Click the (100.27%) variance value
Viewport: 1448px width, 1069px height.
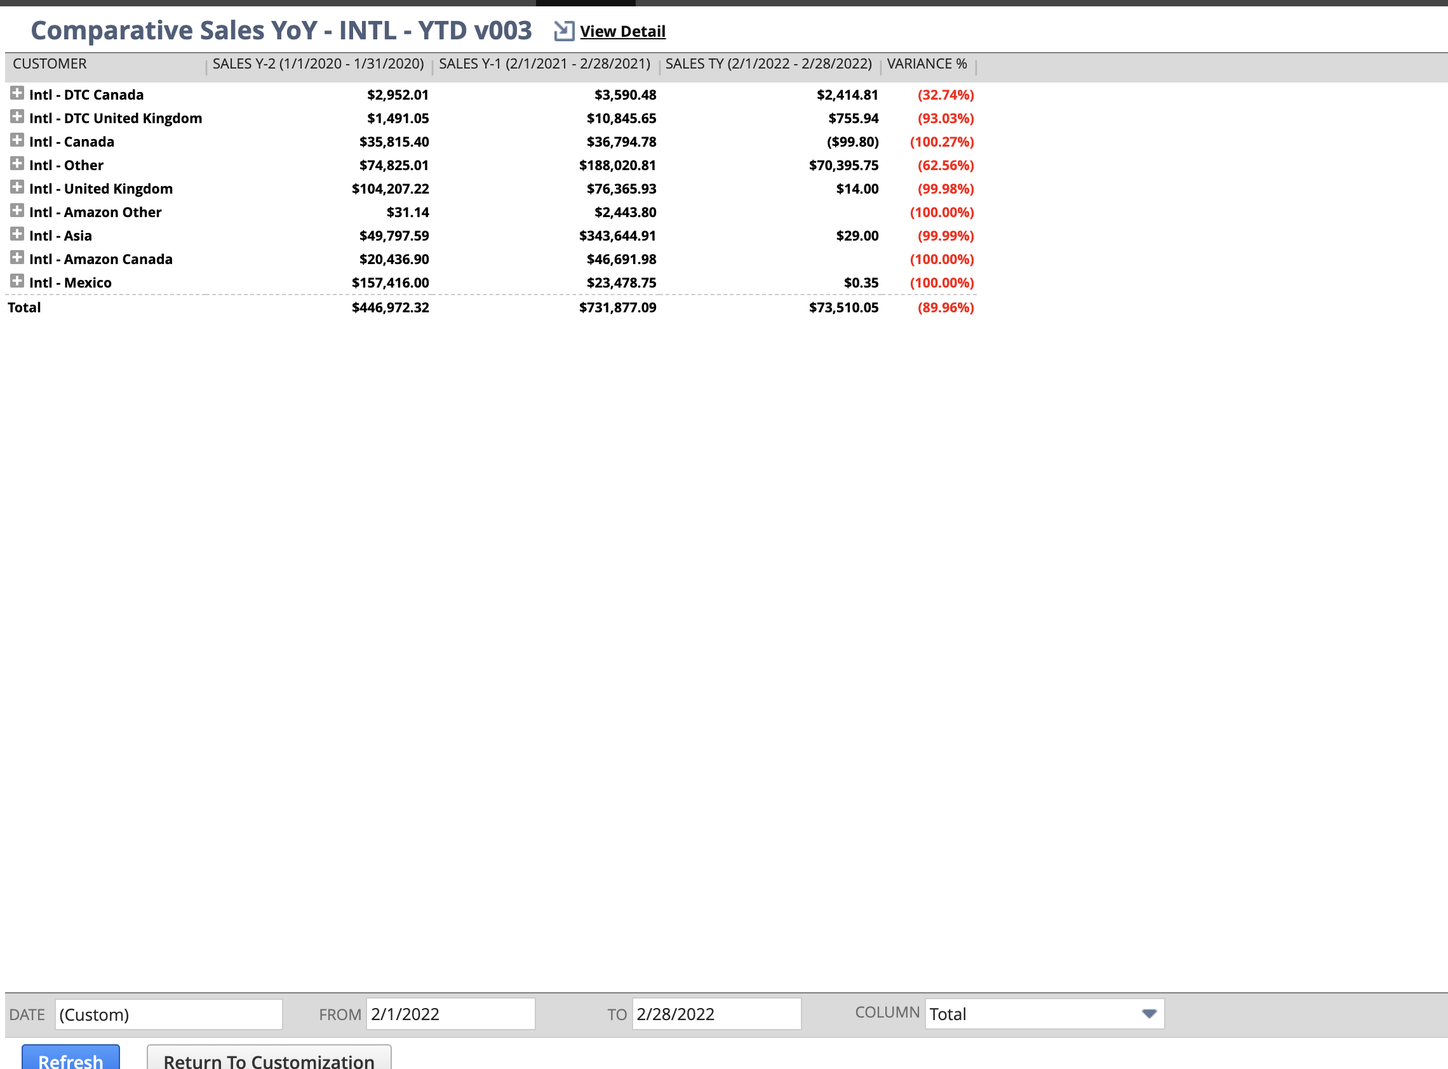click(941, 142)
